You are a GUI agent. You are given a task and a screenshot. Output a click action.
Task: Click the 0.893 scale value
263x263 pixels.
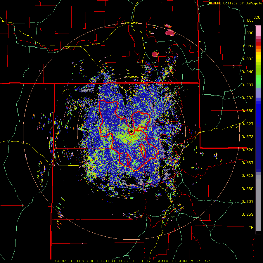coord(248,59)
